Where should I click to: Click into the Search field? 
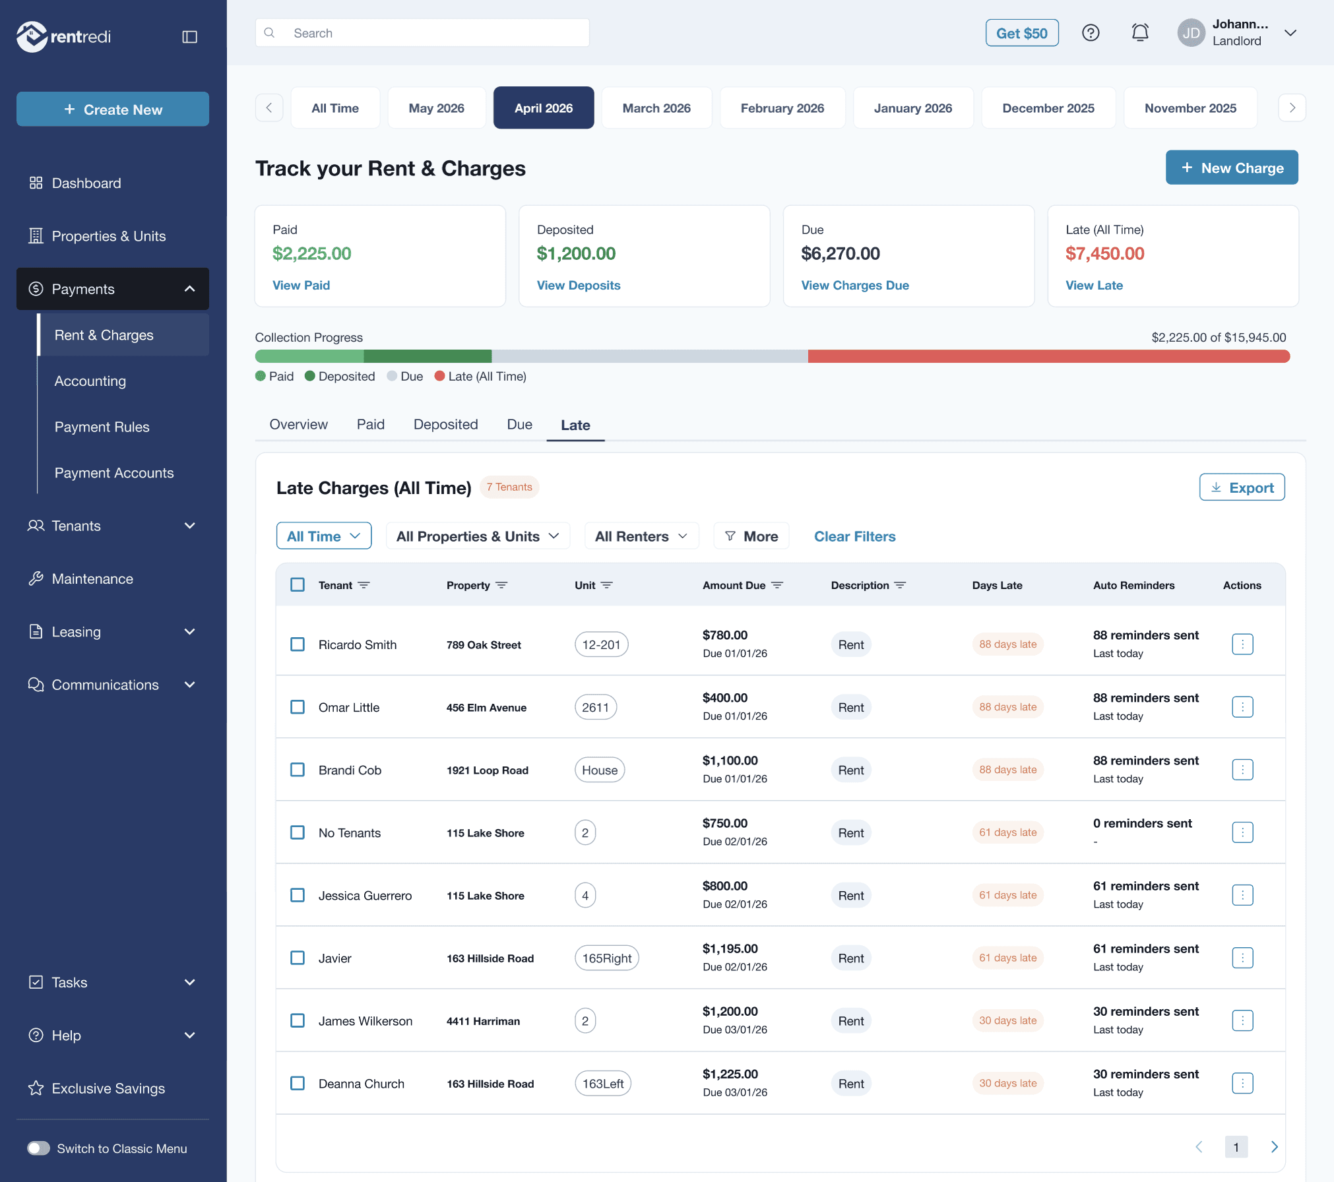tap(422, 33)
